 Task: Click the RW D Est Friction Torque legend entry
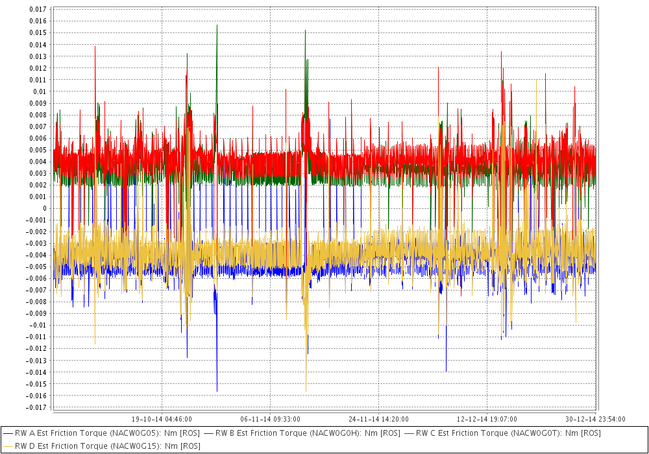(x=102, y=446)
